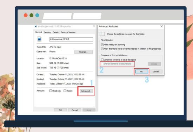Toggle File is ready for archiving
The width and height of the screenshot is (193, 132).
pyautogui.click(x=102, y=45)
